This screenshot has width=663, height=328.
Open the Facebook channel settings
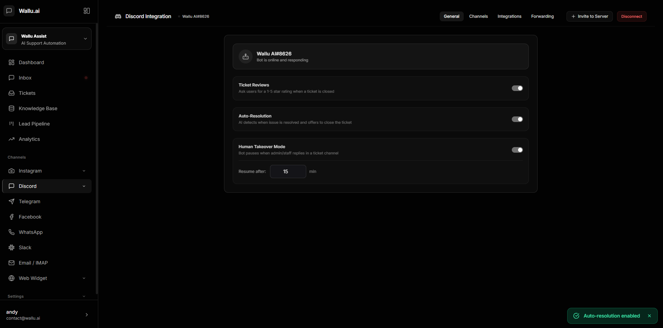(47, 217)
